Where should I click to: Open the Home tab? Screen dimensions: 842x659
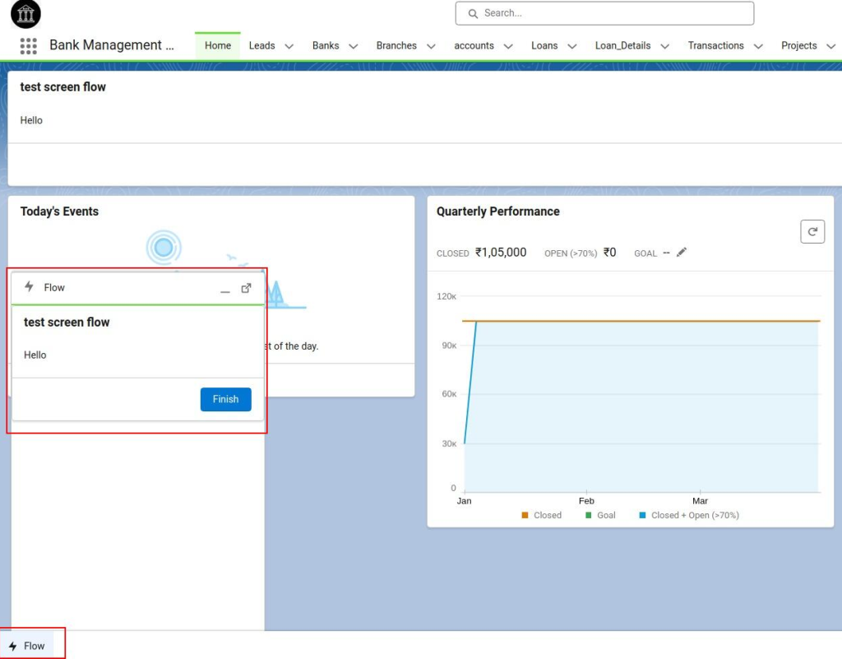(217, 45)
